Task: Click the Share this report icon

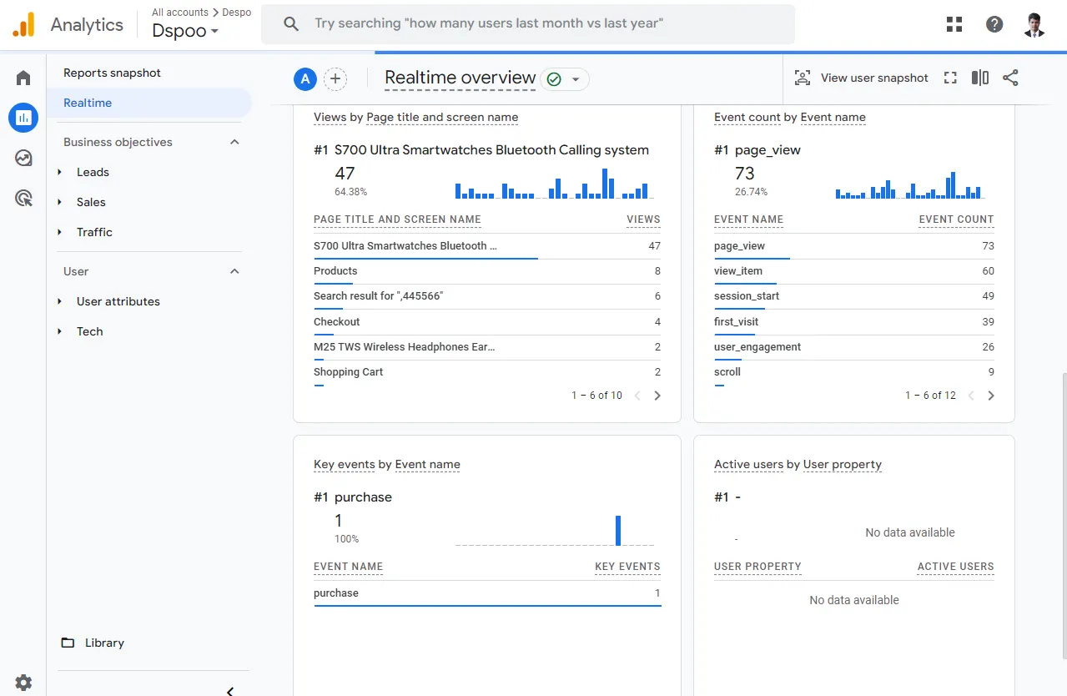Action: coord(1010,78)
